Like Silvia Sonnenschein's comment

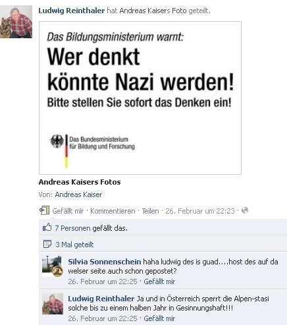(x=159, y=281)
